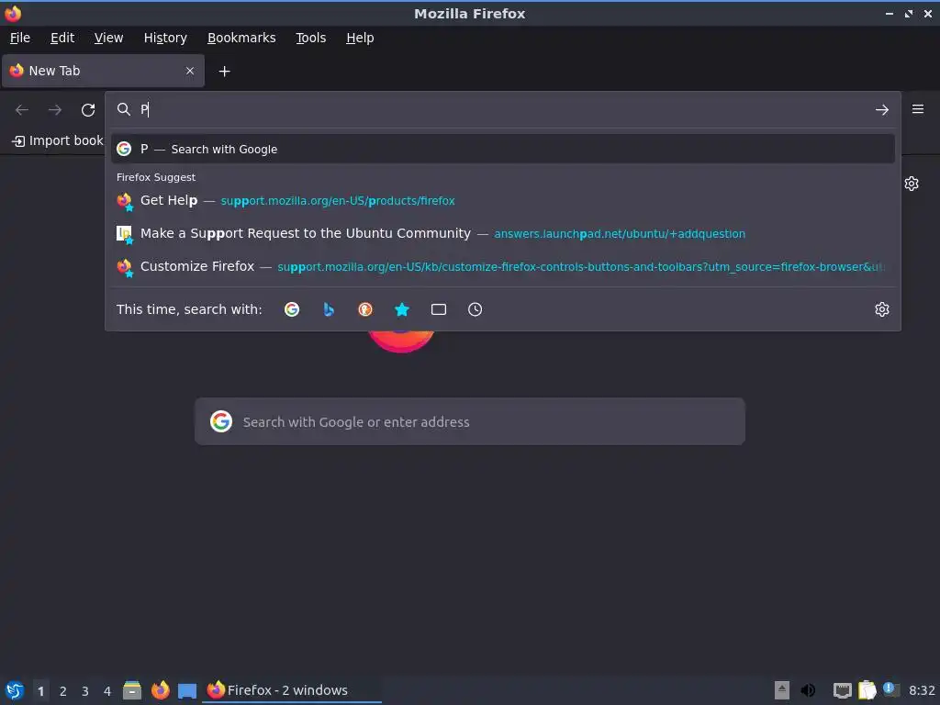The width and height of the screenshot is (940, 705).
Task: Open the network tray icon
Action: click(843, 690)
